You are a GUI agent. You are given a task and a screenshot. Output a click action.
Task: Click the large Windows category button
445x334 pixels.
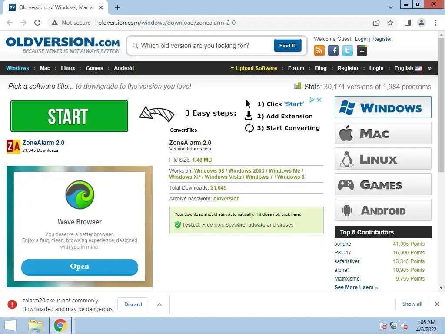[x=383, y=107]
